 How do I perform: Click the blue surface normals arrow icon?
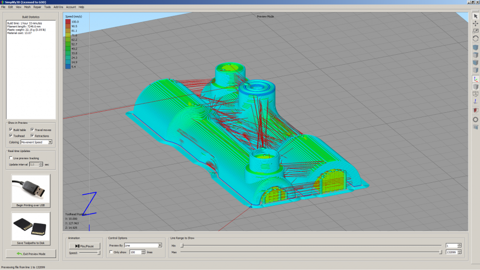[x=475, y=101]
